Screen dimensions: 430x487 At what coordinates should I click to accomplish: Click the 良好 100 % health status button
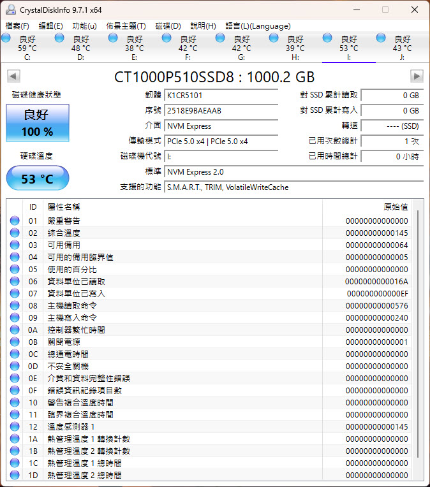[37, 123]
